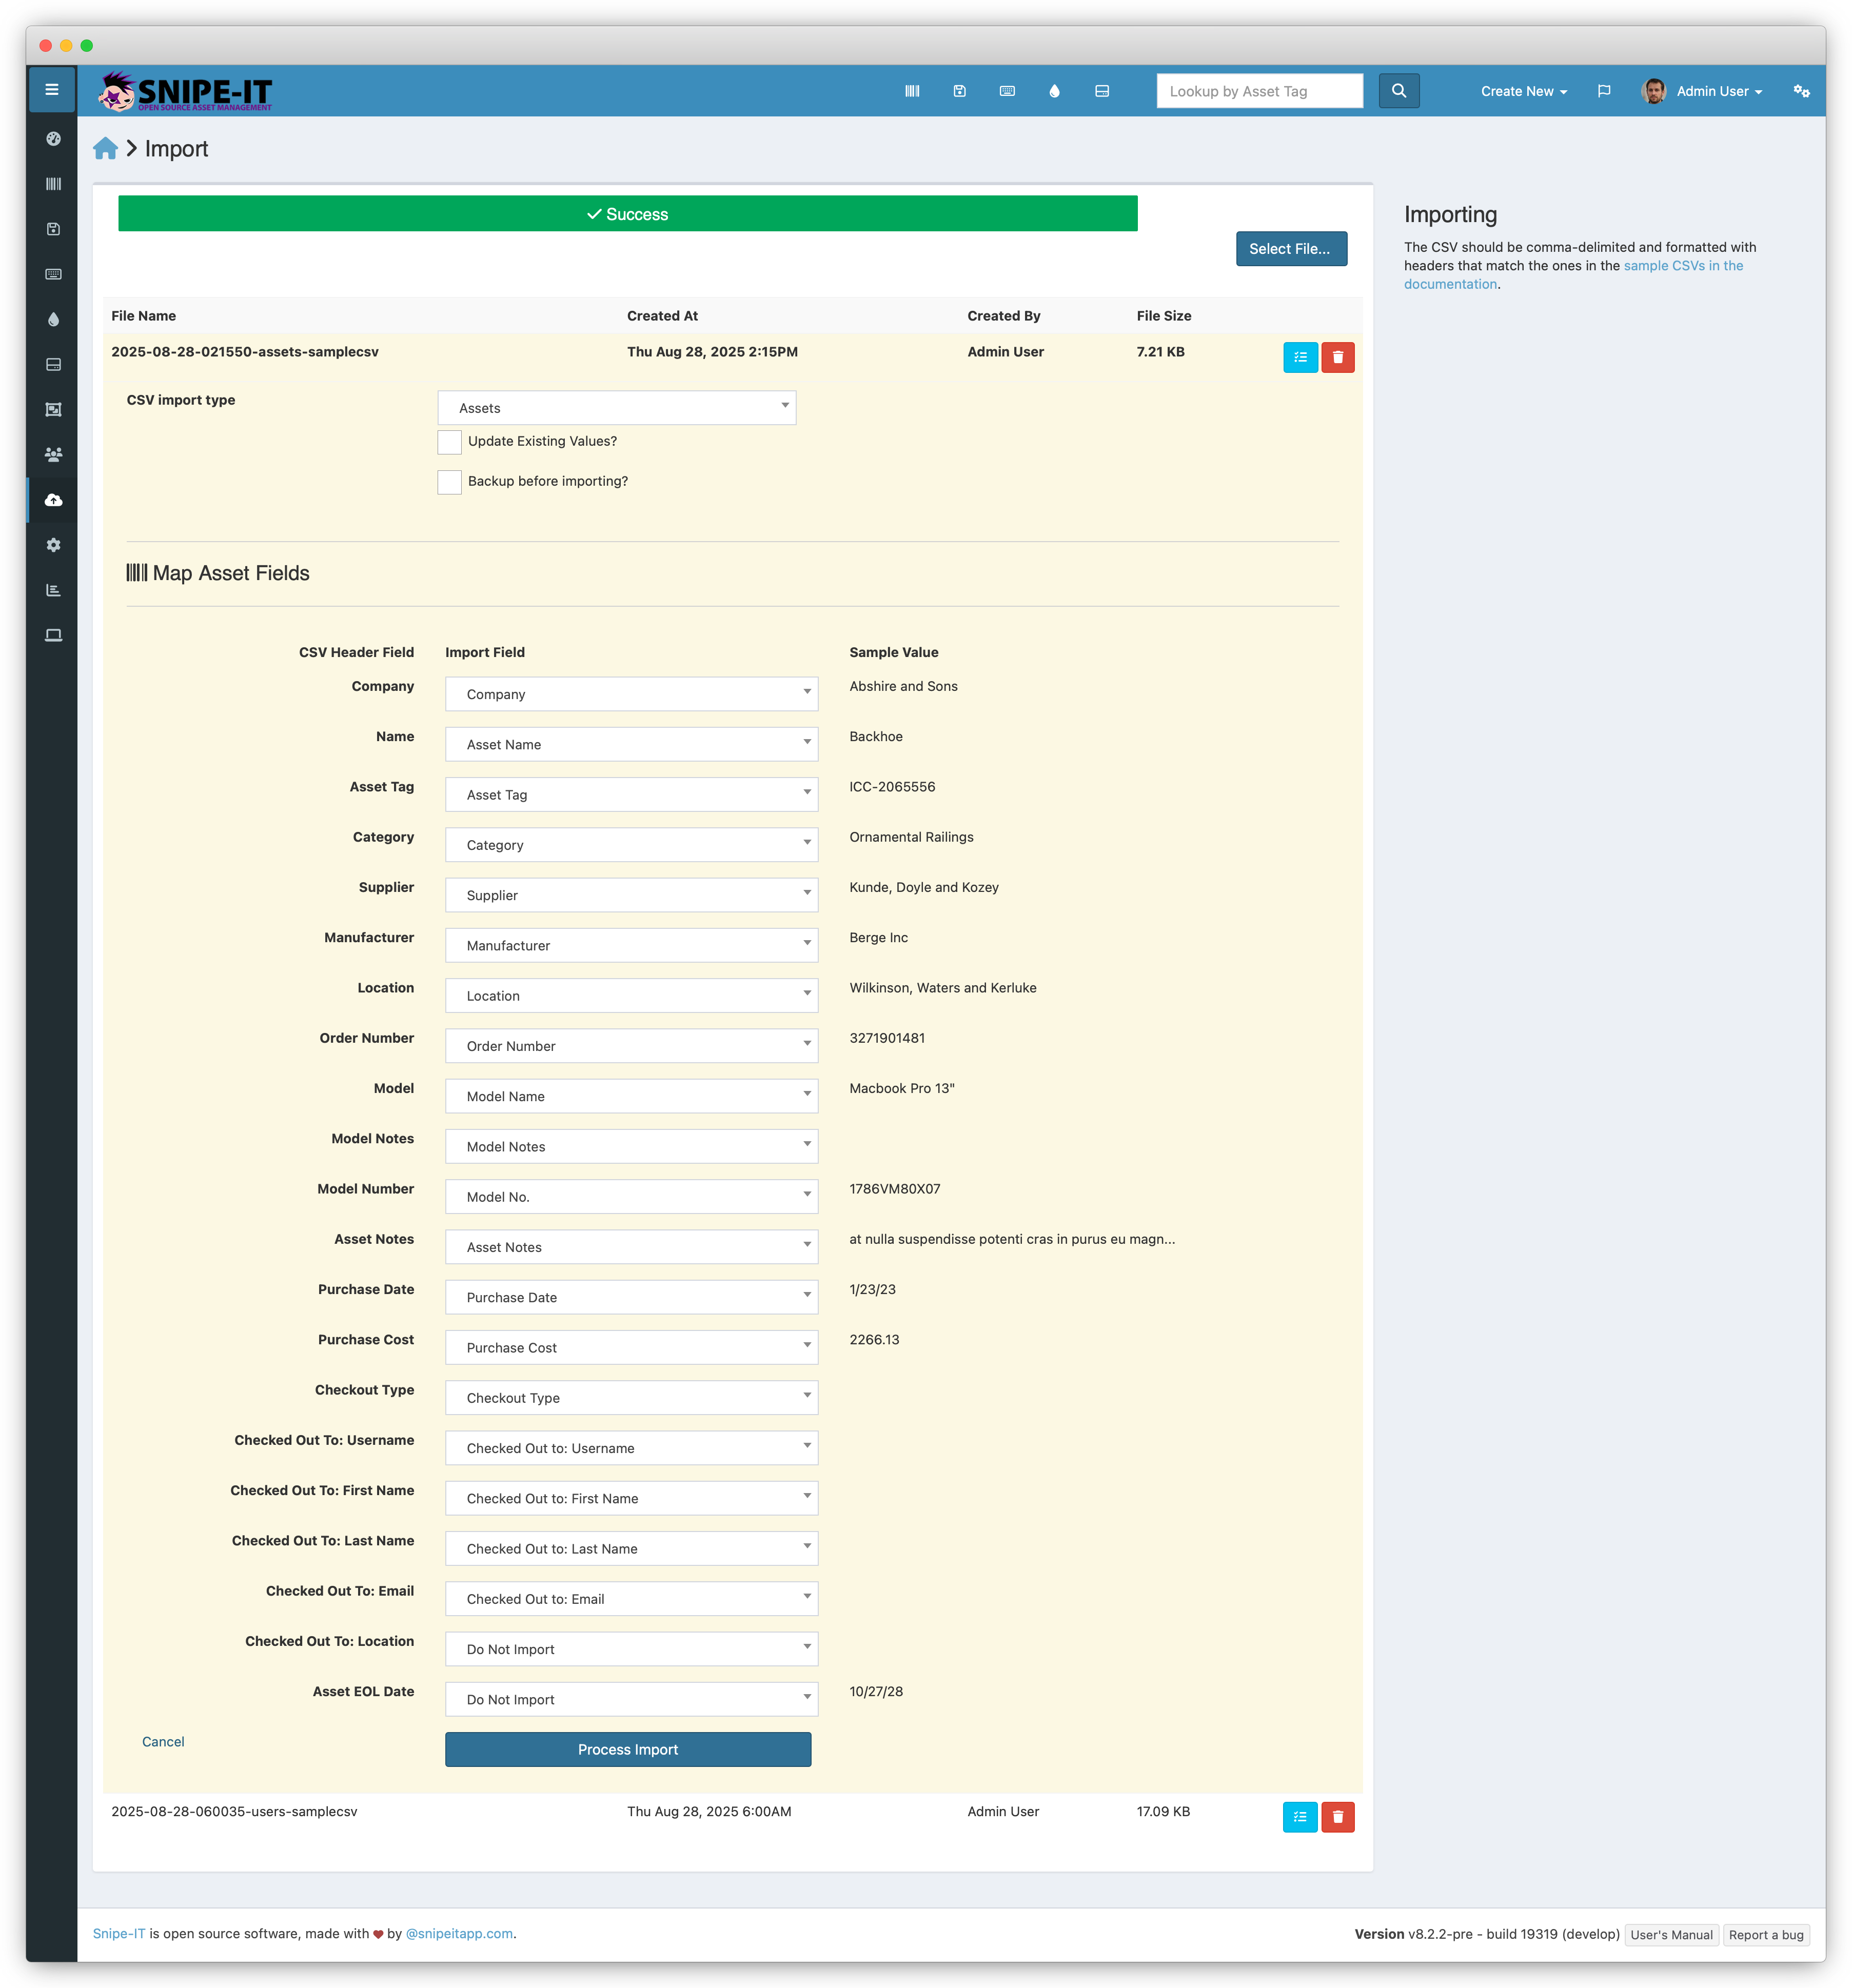Image resolution: width=1852 pixels, height=1988 pixels.
Task: Open the Order Number import field dropdown
Action: 631,1046
